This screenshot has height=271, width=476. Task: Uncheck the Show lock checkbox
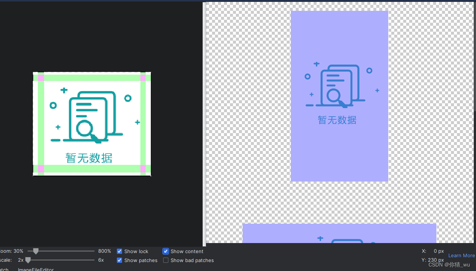[x=119, y=251]
